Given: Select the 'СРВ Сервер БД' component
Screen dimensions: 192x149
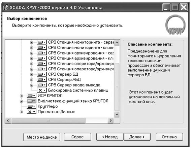Looking at the screenshot, I should [63, 74].
